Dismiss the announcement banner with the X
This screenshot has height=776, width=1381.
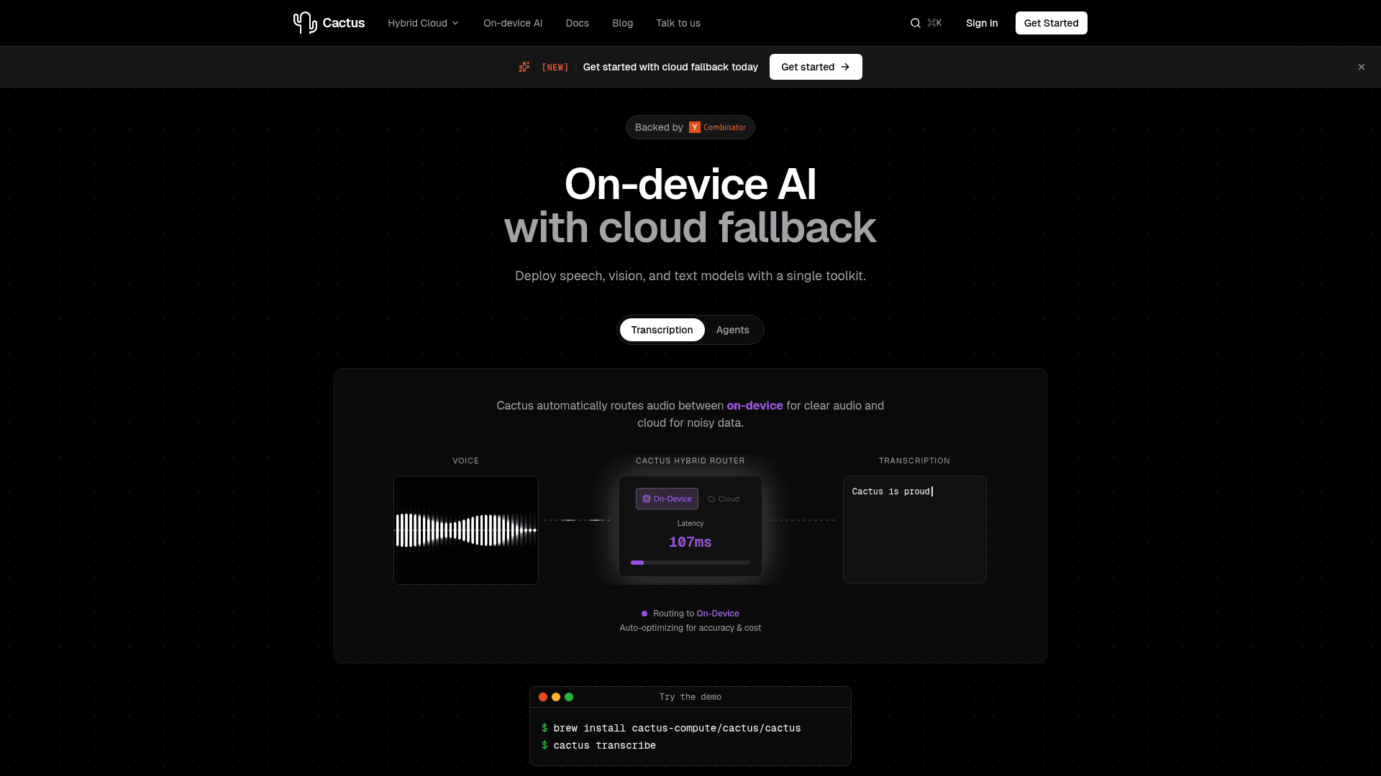click(1362, 67)
